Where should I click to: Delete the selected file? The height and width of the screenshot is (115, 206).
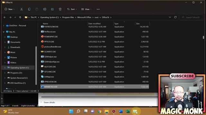coord(60,9)
